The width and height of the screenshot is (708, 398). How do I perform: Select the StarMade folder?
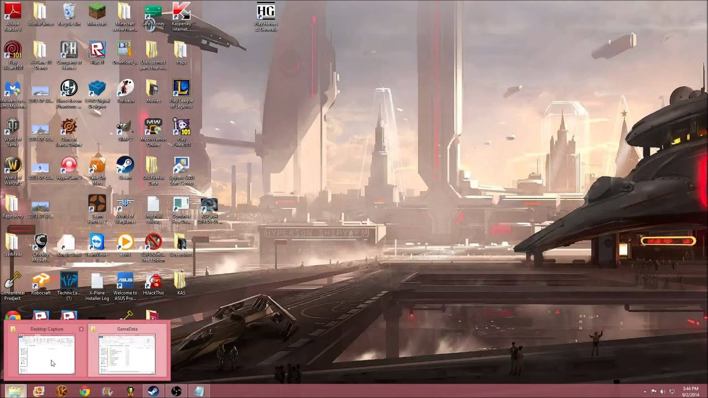pyautogui.click(x=13, y=245)
